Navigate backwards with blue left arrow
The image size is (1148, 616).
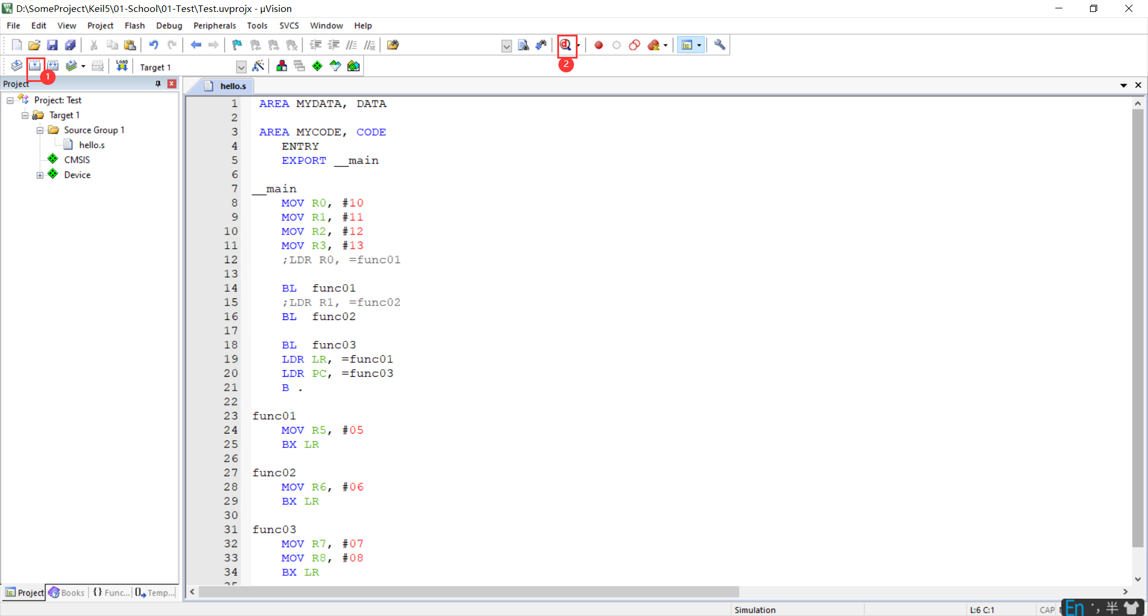click(x=196, y=45)
